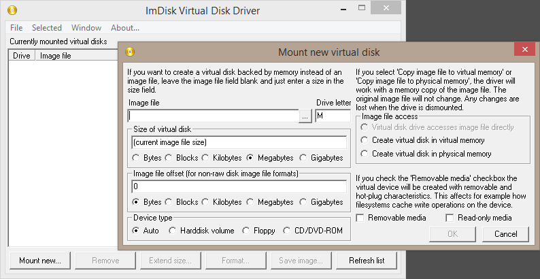The width and height of the screenshot is (540, 279).
Task: Click the ImDisk app icon in main window
Action: pyautogui.click(x=11, y=10)
